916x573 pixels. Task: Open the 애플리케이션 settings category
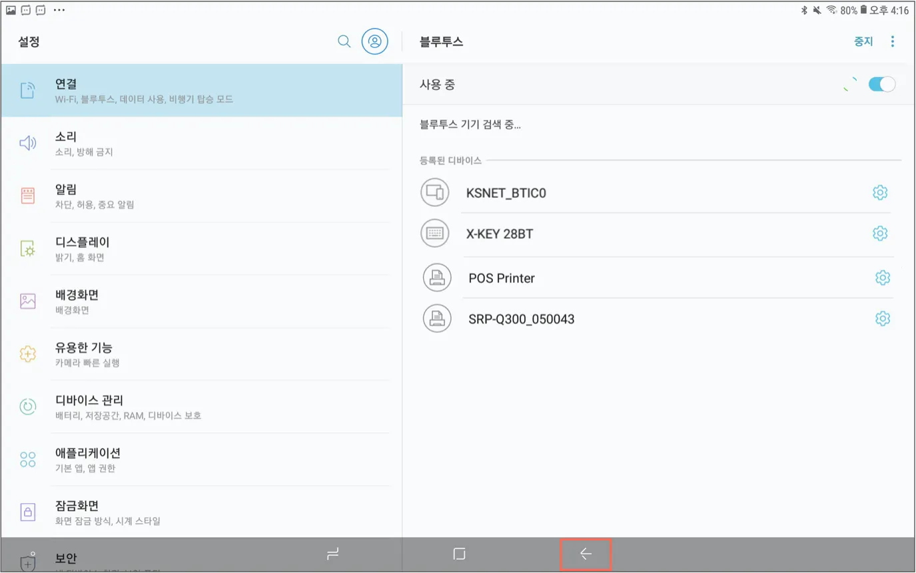pos(201,459)
